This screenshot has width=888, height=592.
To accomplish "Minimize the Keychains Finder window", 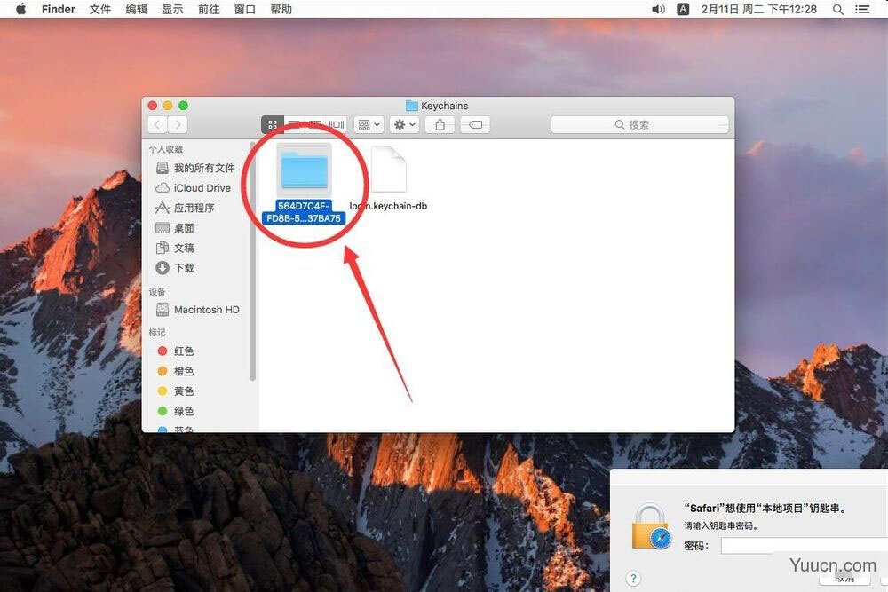I will pyautogui.click(x=168, y=106).
